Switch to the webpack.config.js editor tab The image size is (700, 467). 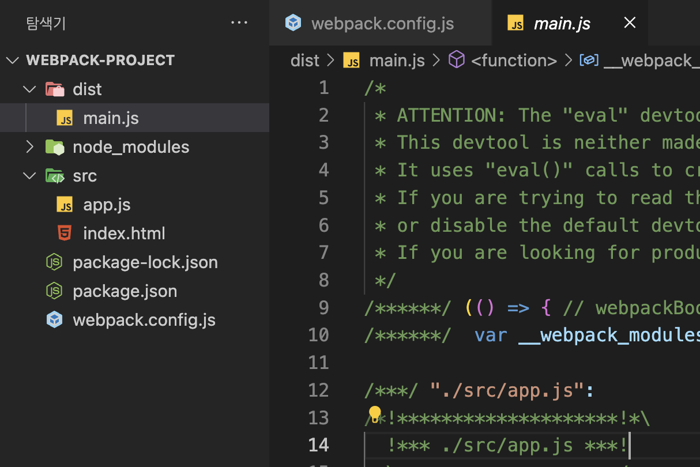pyautogui.click(x=381, y=23)
